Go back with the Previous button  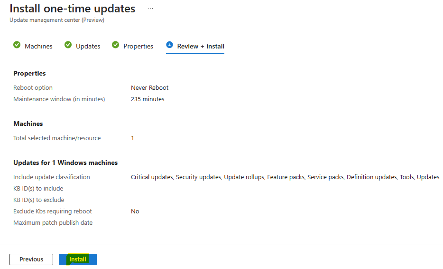pos(31,259)
